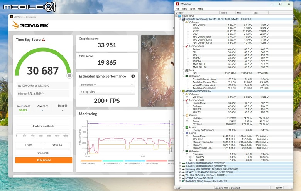Click the Estimated game performance info icon

coord(133,76)
